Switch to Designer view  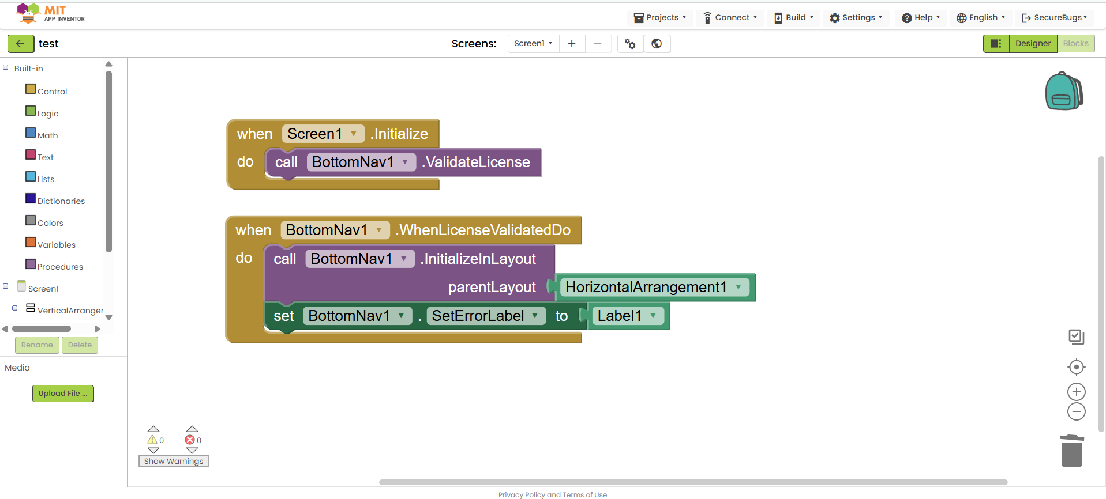point(1033,44)
